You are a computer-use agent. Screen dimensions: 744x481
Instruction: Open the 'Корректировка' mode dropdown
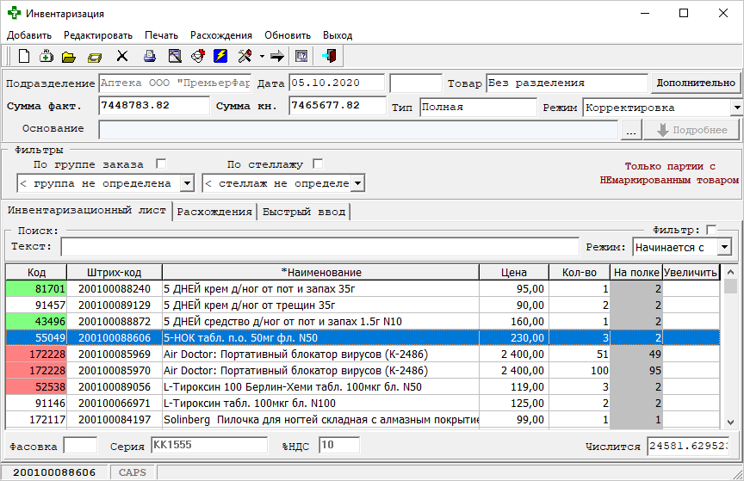point(736,108)
